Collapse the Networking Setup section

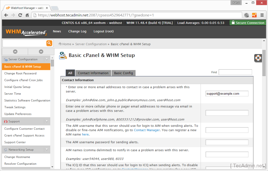[x=47, y=150]
